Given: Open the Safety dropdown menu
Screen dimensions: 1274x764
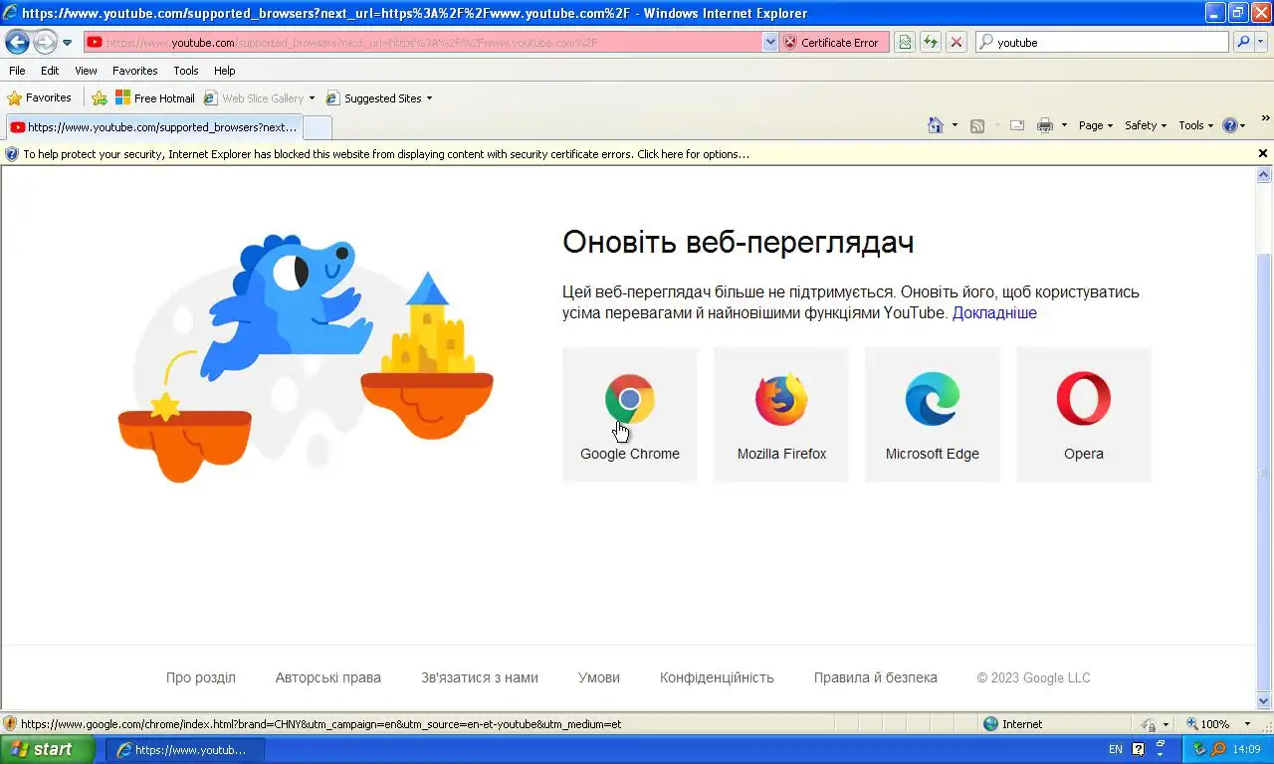Looking at the screenshot, I should pos(1146,125).
